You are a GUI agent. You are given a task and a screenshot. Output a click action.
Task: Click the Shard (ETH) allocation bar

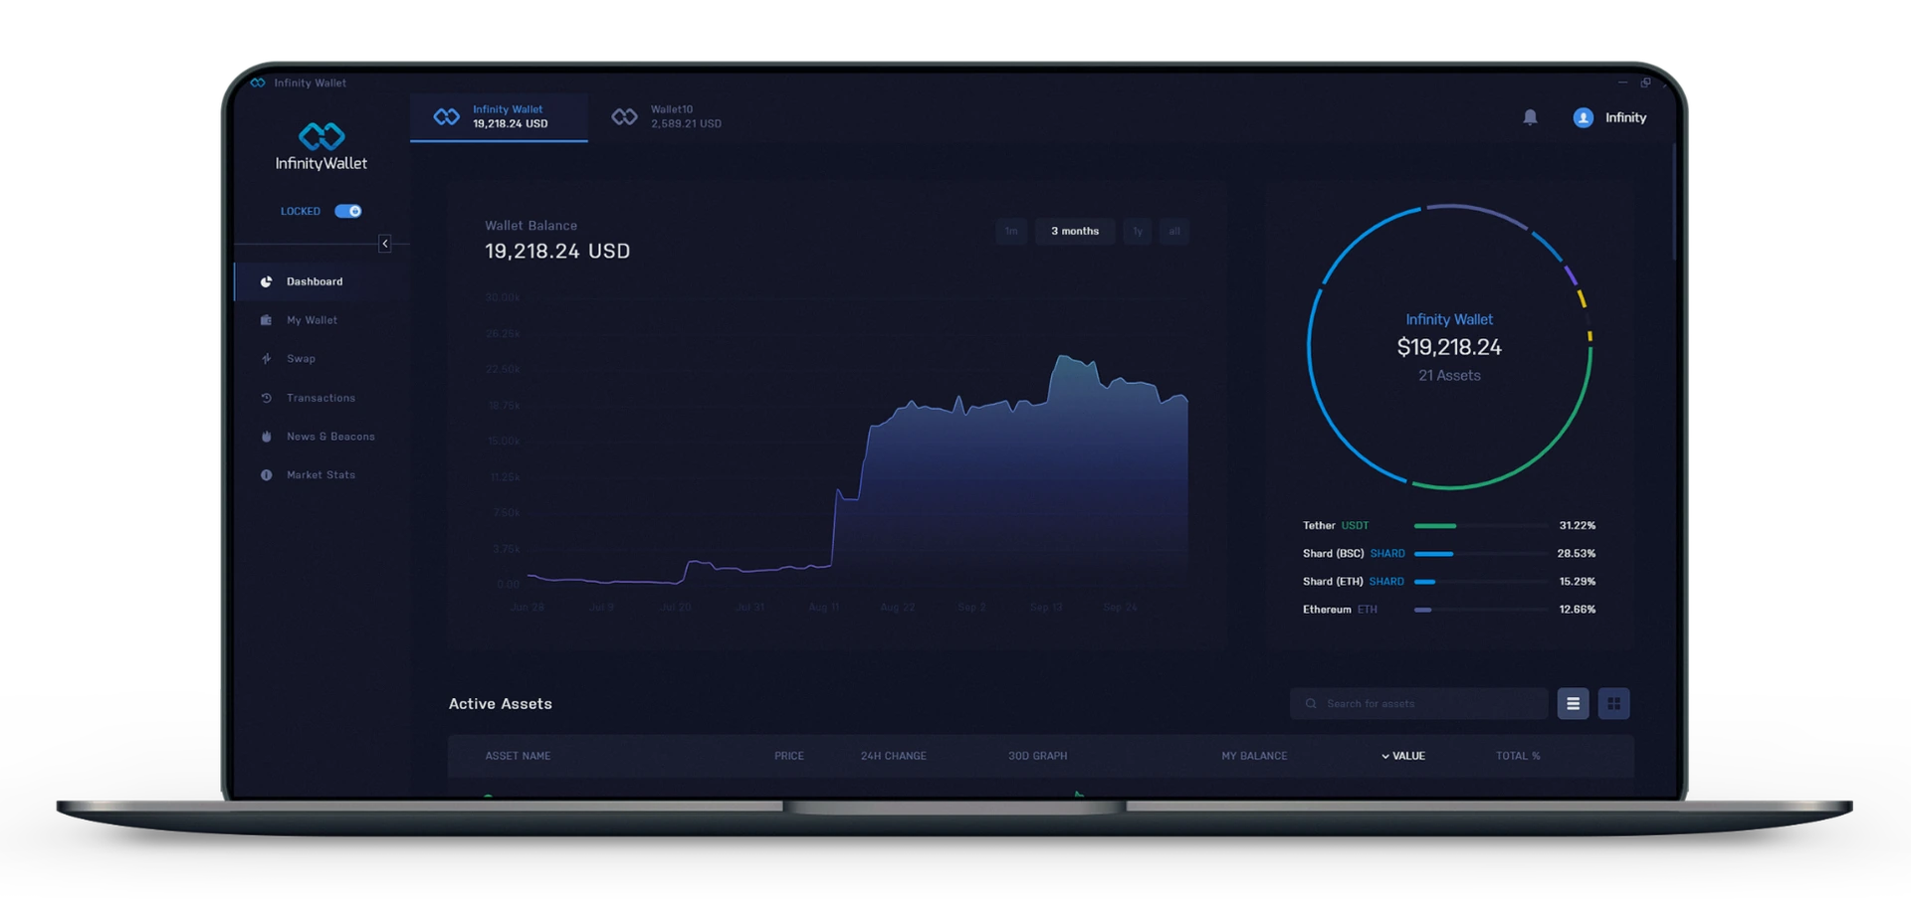tap(1480, 582)
